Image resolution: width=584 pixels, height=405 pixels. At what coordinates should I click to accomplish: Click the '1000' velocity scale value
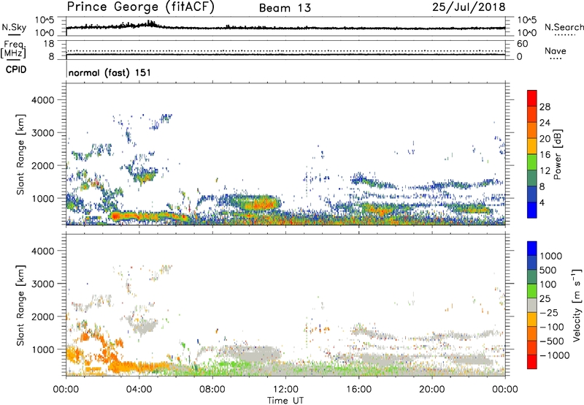click(550, 256)
